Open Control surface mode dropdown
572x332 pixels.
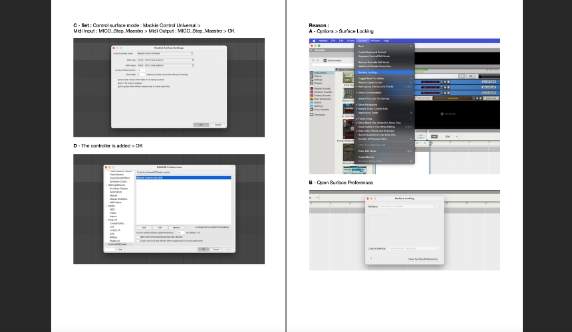165,54
